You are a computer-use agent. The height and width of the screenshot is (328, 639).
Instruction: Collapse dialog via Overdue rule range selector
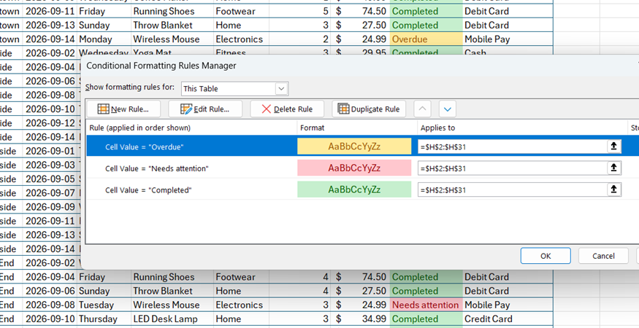(x=613, y=146)
